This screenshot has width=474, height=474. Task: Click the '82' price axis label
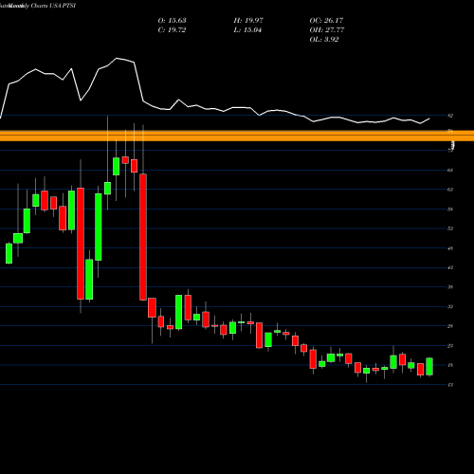tap(450, 116)
